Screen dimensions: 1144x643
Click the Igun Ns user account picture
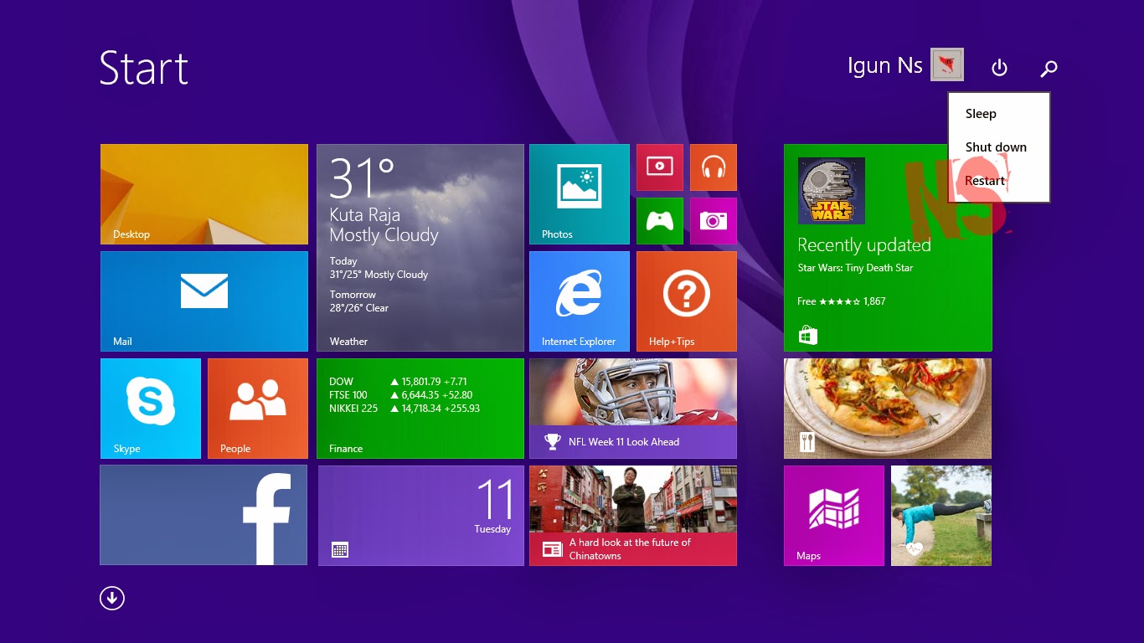947,64
